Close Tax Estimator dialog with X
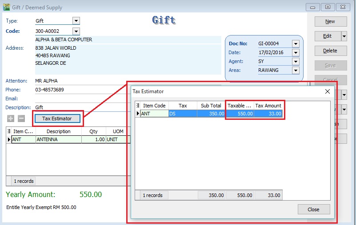 tap(328, 91)
